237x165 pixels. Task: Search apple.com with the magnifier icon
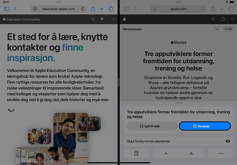pyautogui.click(x=213, y=19)
